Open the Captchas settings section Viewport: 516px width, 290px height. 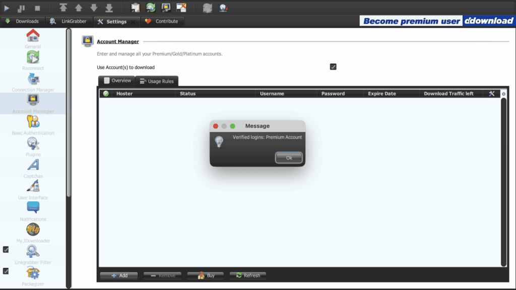pyautogui.click(x=33, y=169)
